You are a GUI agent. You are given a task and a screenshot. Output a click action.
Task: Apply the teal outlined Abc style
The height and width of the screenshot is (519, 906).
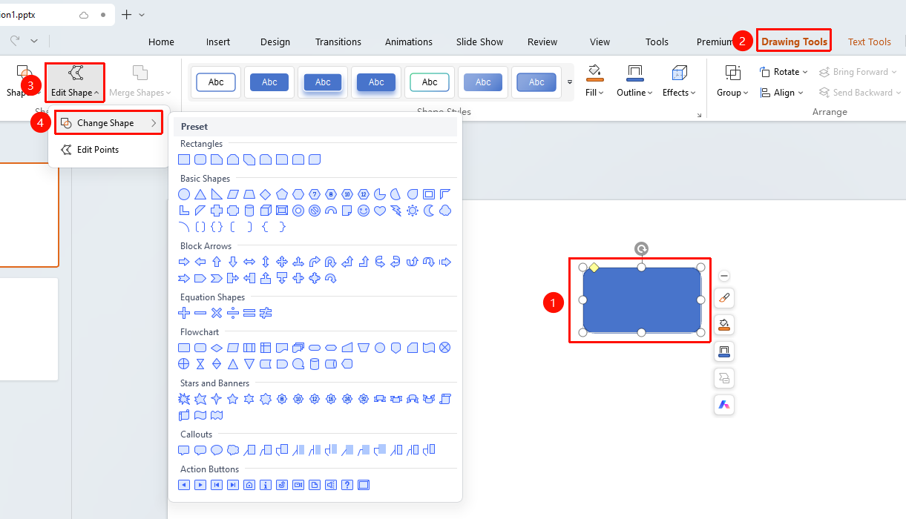[430, 82]
